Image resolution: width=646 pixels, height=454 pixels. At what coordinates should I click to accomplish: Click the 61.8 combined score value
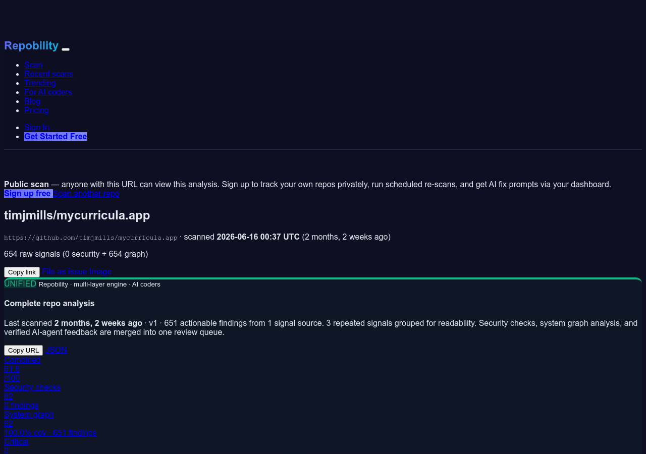[12, 369]
